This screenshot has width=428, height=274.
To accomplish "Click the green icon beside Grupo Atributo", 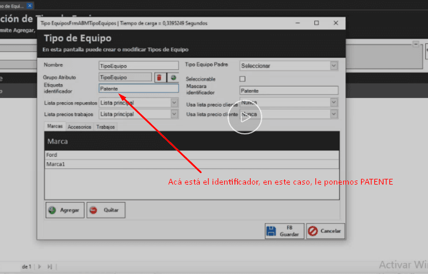I will pyautogui.click(x=173, y=77).
